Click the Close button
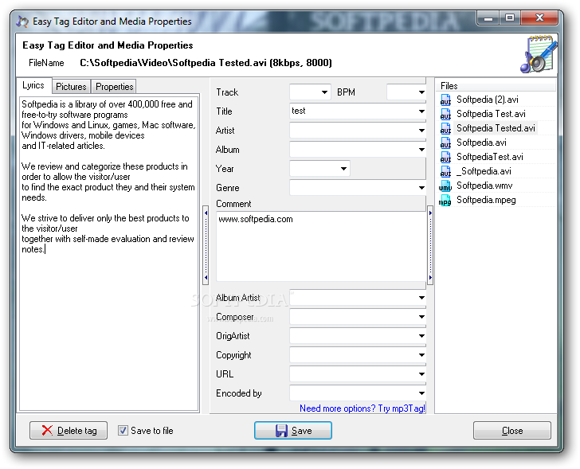 click(512, 430)
